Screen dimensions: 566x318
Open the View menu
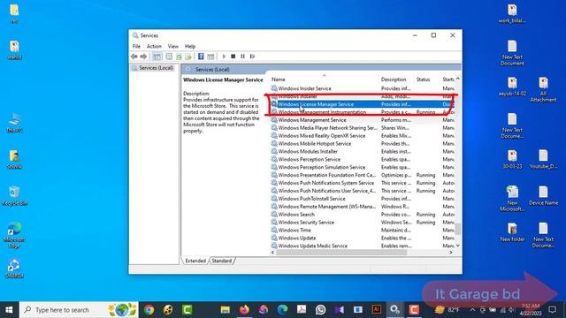point(173,47)
